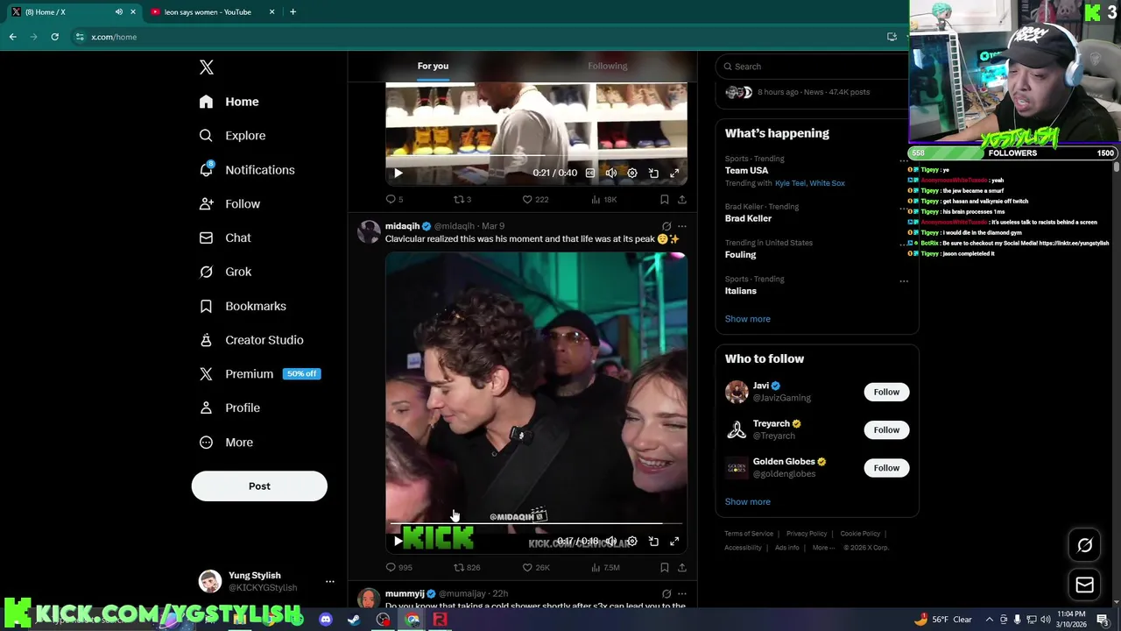Follow Treyarch account
1121x631 pixels.
point(886,430)
